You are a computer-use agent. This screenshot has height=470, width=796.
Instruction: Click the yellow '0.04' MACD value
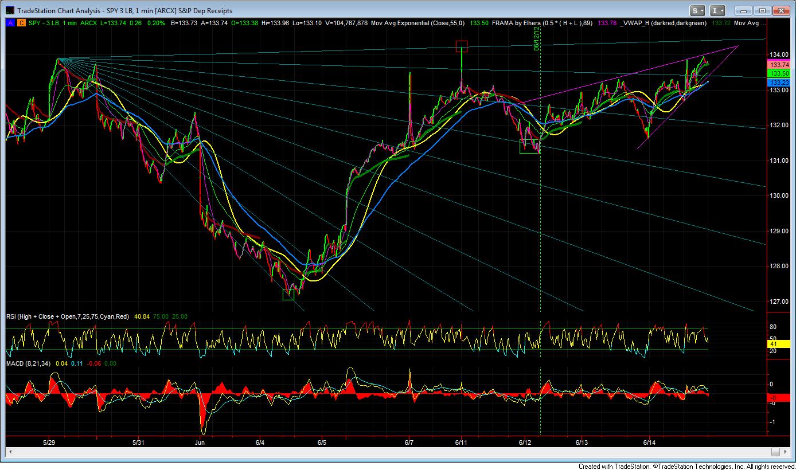[x=62, y=363]
